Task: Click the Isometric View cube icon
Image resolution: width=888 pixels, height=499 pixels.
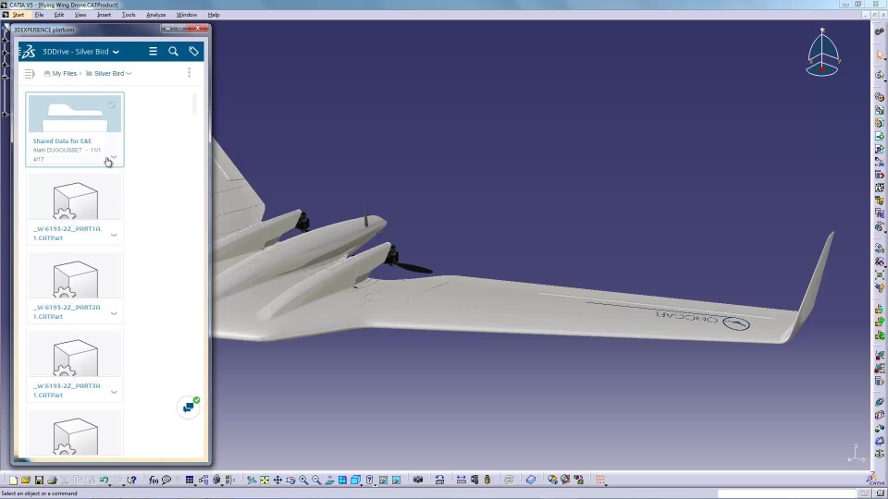Action: (x=355, y=480)
